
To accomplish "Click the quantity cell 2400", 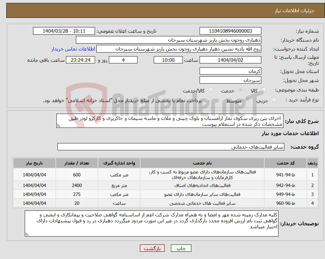I will pos(77,185).
